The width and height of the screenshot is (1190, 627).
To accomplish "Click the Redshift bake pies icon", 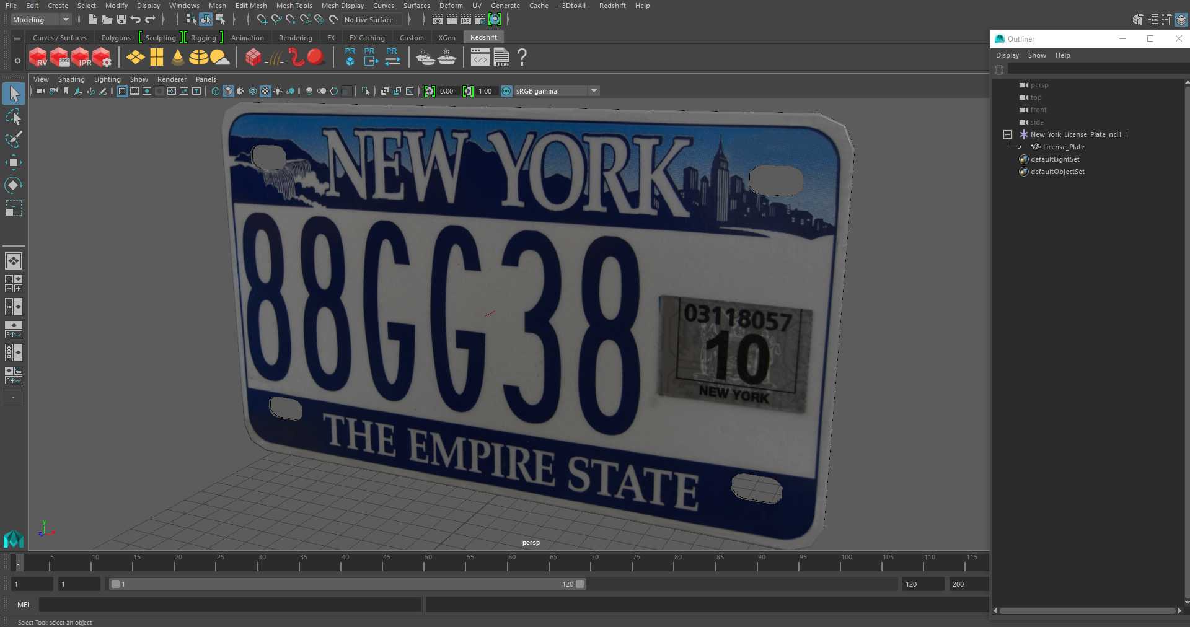I will pos(425,58).
